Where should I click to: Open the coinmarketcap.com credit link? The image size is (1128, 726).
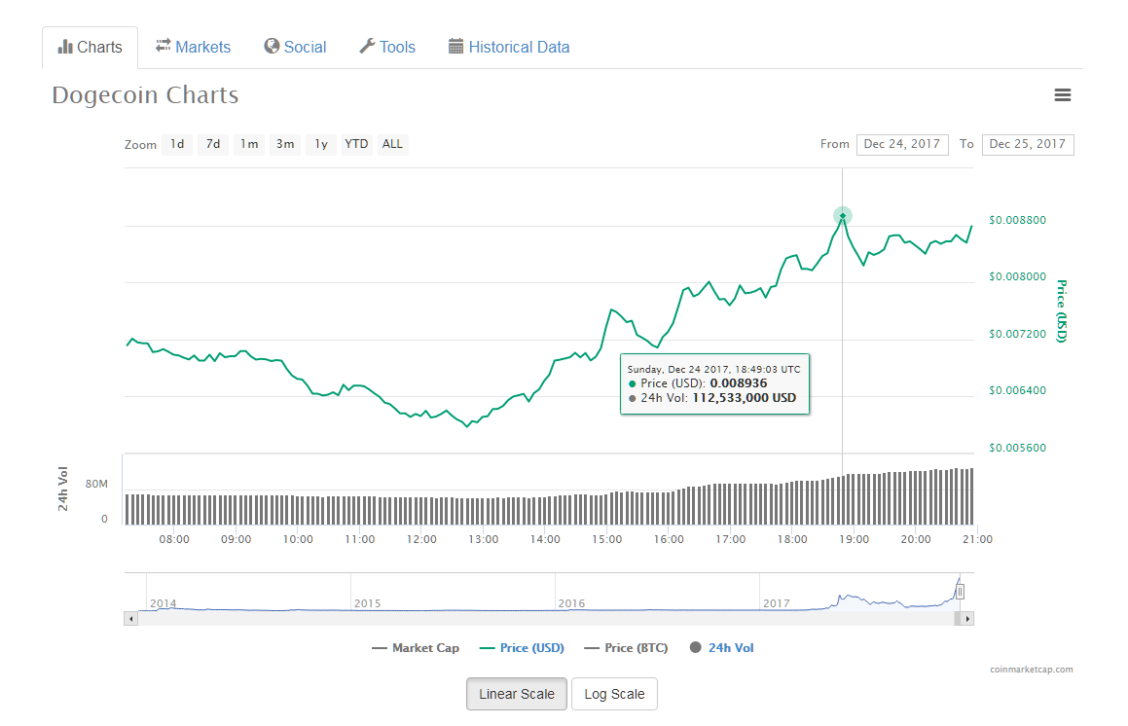(x=1031, y=670)
